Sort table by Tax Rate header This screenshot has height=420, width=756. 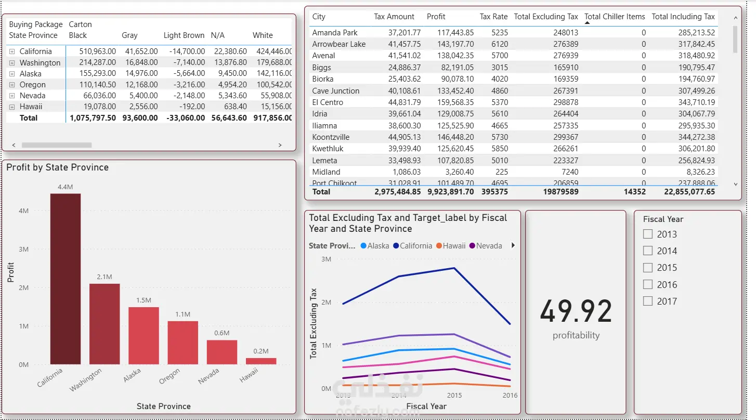pyautogui.click(x=493, y=17)
